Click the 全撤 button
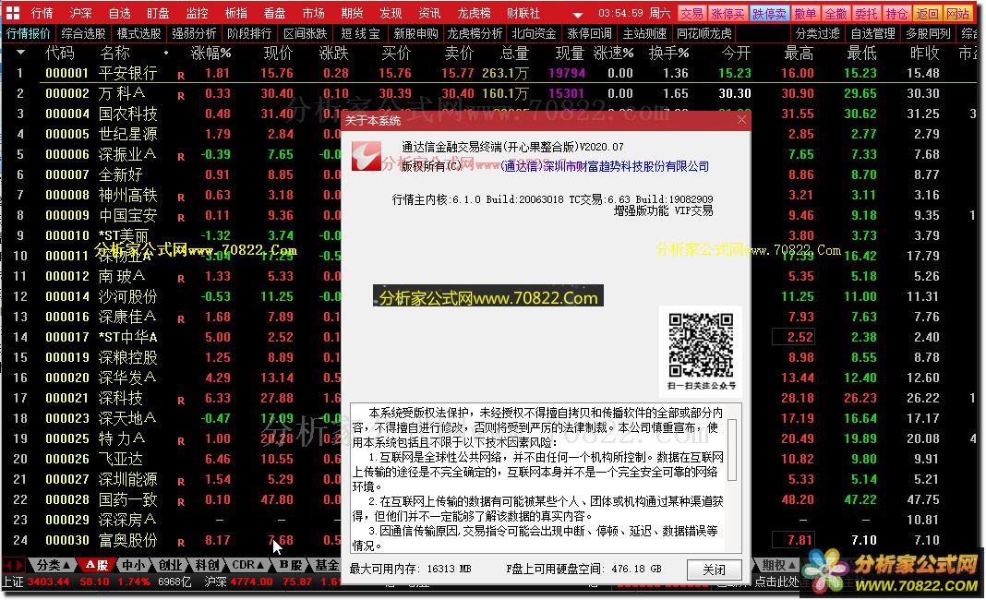986x600 pixels. pos(836,13)
